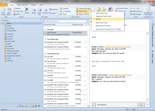Screen dimensions: 155x111
Task: Flag the Thursday Clair Dickson message
Action: click(86, 33)
